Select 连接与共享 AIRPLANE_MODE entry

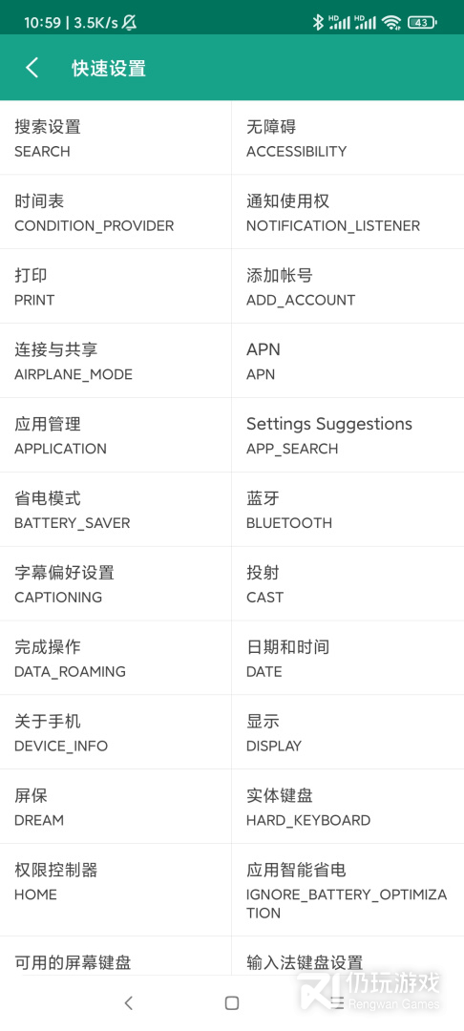pyautogui.click(x=116, y=360)
